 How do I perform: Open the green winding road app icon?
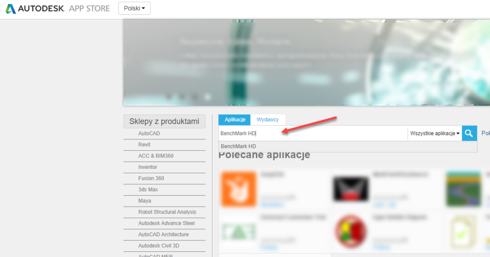463,189
